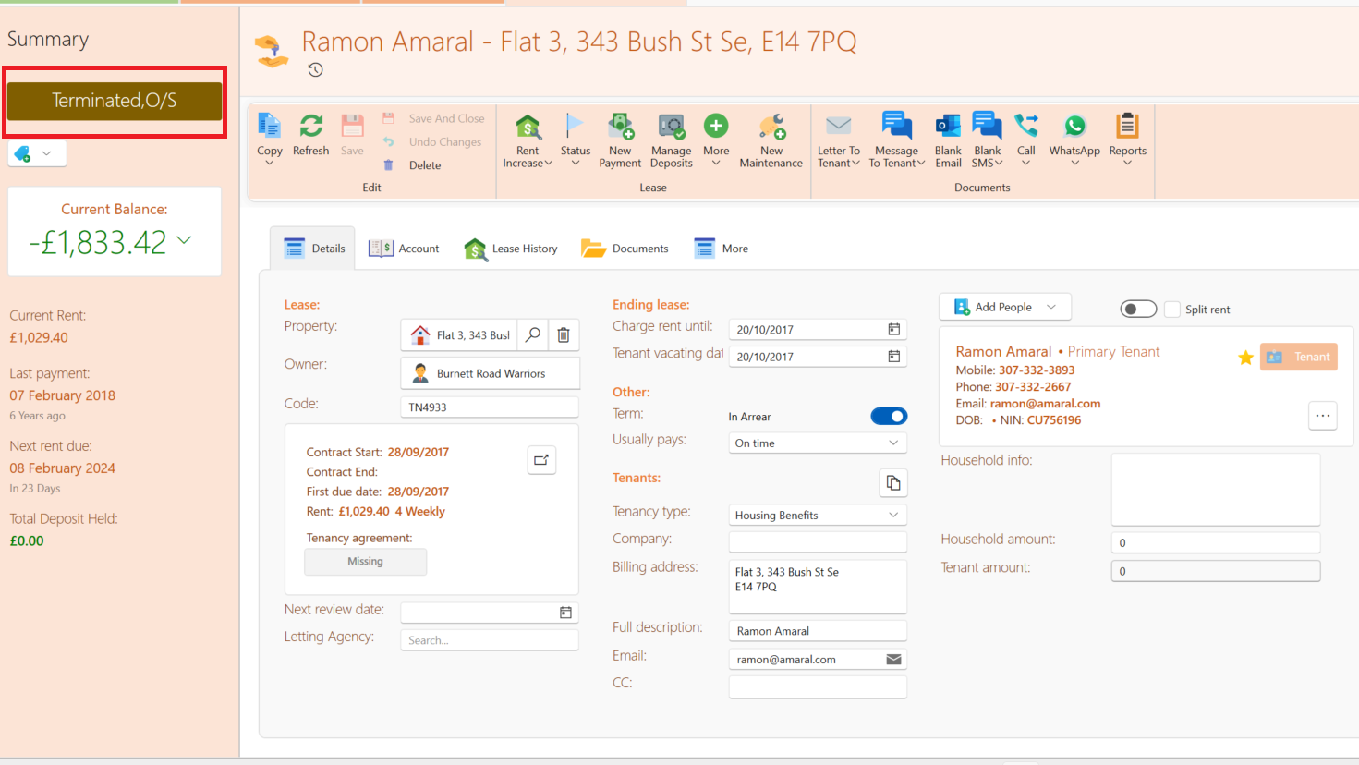Open the Charge rent until date picker
This screenshot has height=765, width=1359.
click(x=893, y=329)
